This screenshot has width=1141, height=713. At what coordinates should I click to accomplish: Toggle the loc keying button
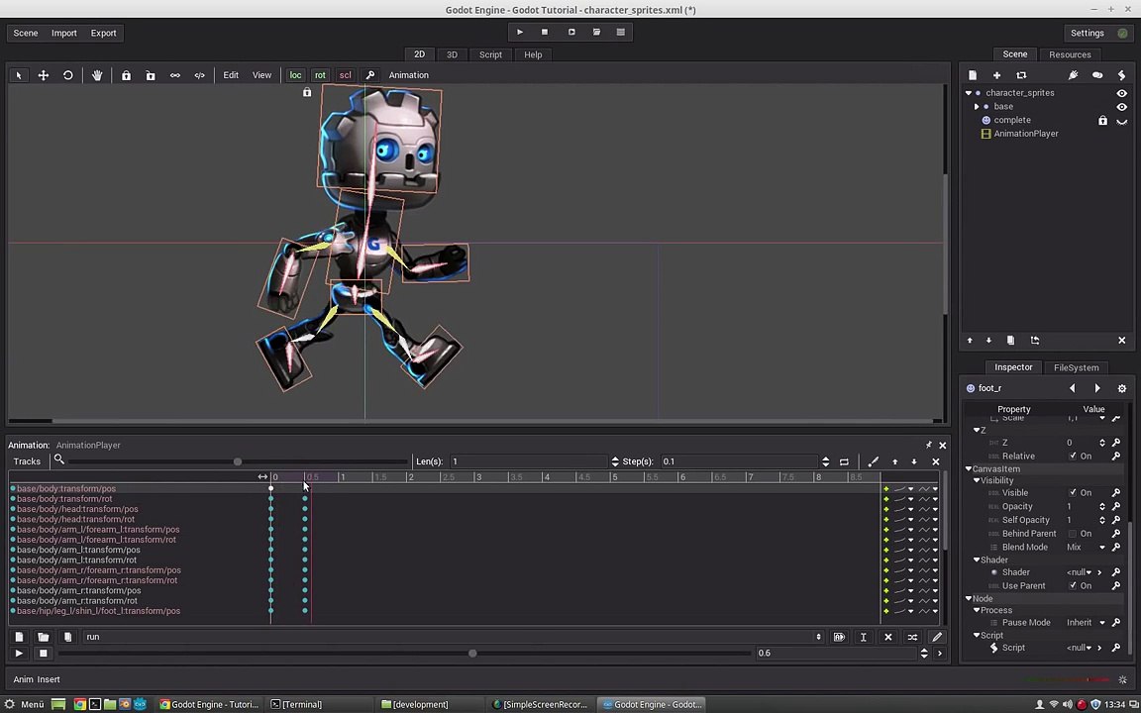click(295, 75)
